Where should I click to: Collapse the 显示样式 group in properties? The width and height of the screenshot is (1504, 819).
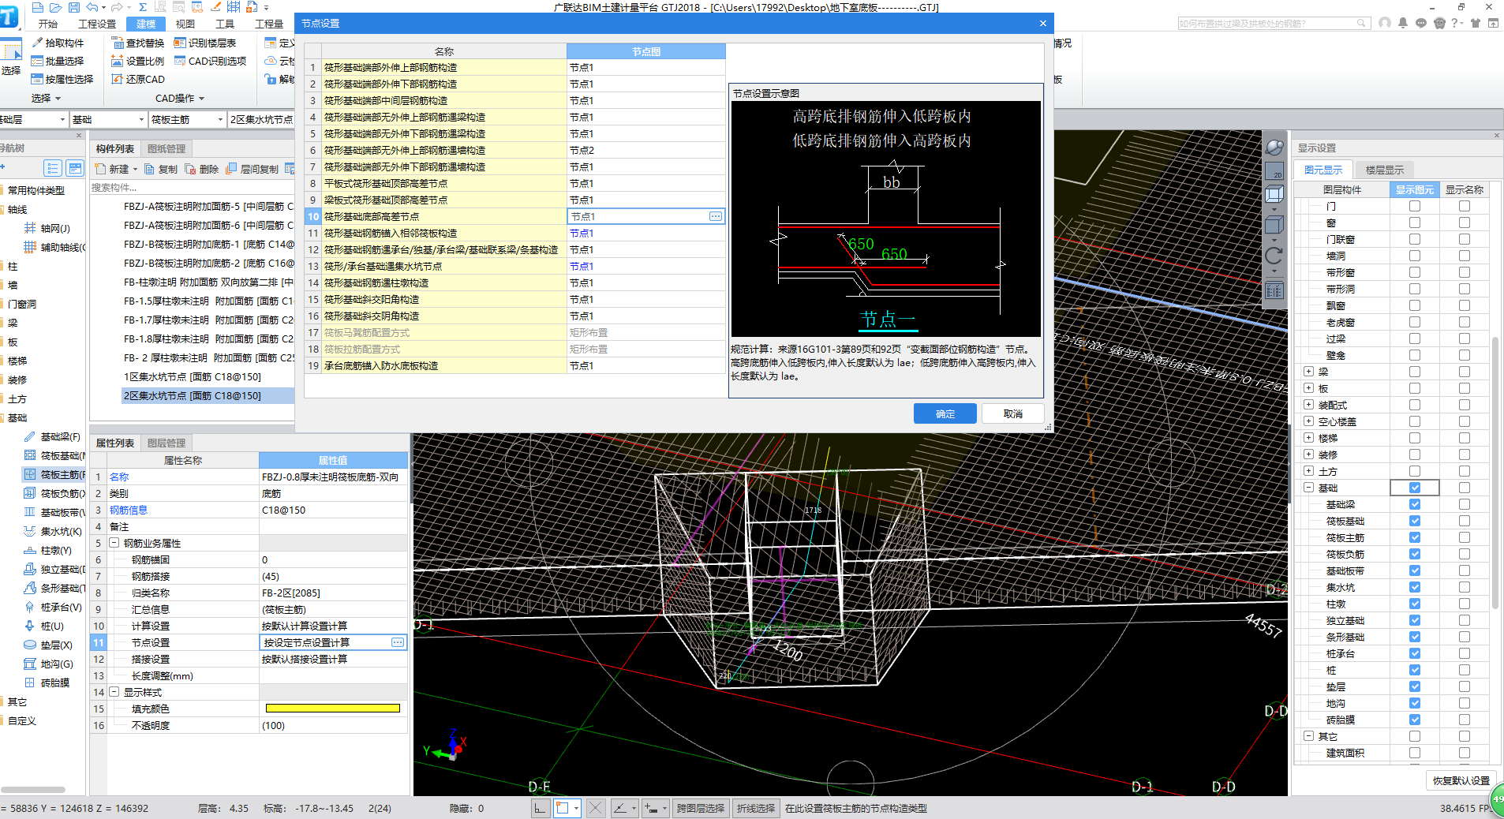114,692
